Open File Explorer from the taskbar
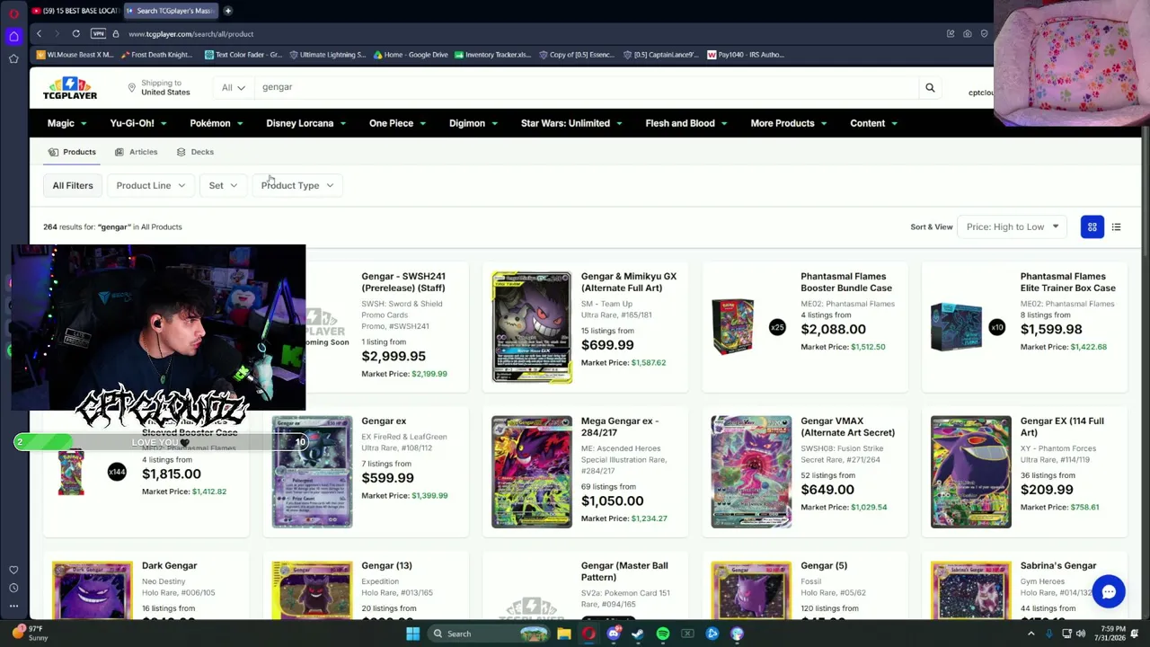This screenshot has width=1150, height=647. pyautogui.click(x=563, y=634)
